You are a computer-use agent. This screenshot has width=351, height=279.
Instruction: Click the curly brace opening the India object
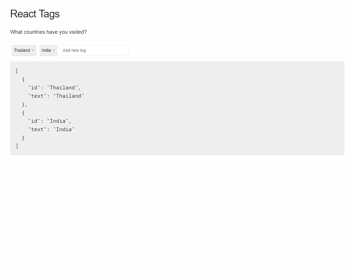click(23, 112)
